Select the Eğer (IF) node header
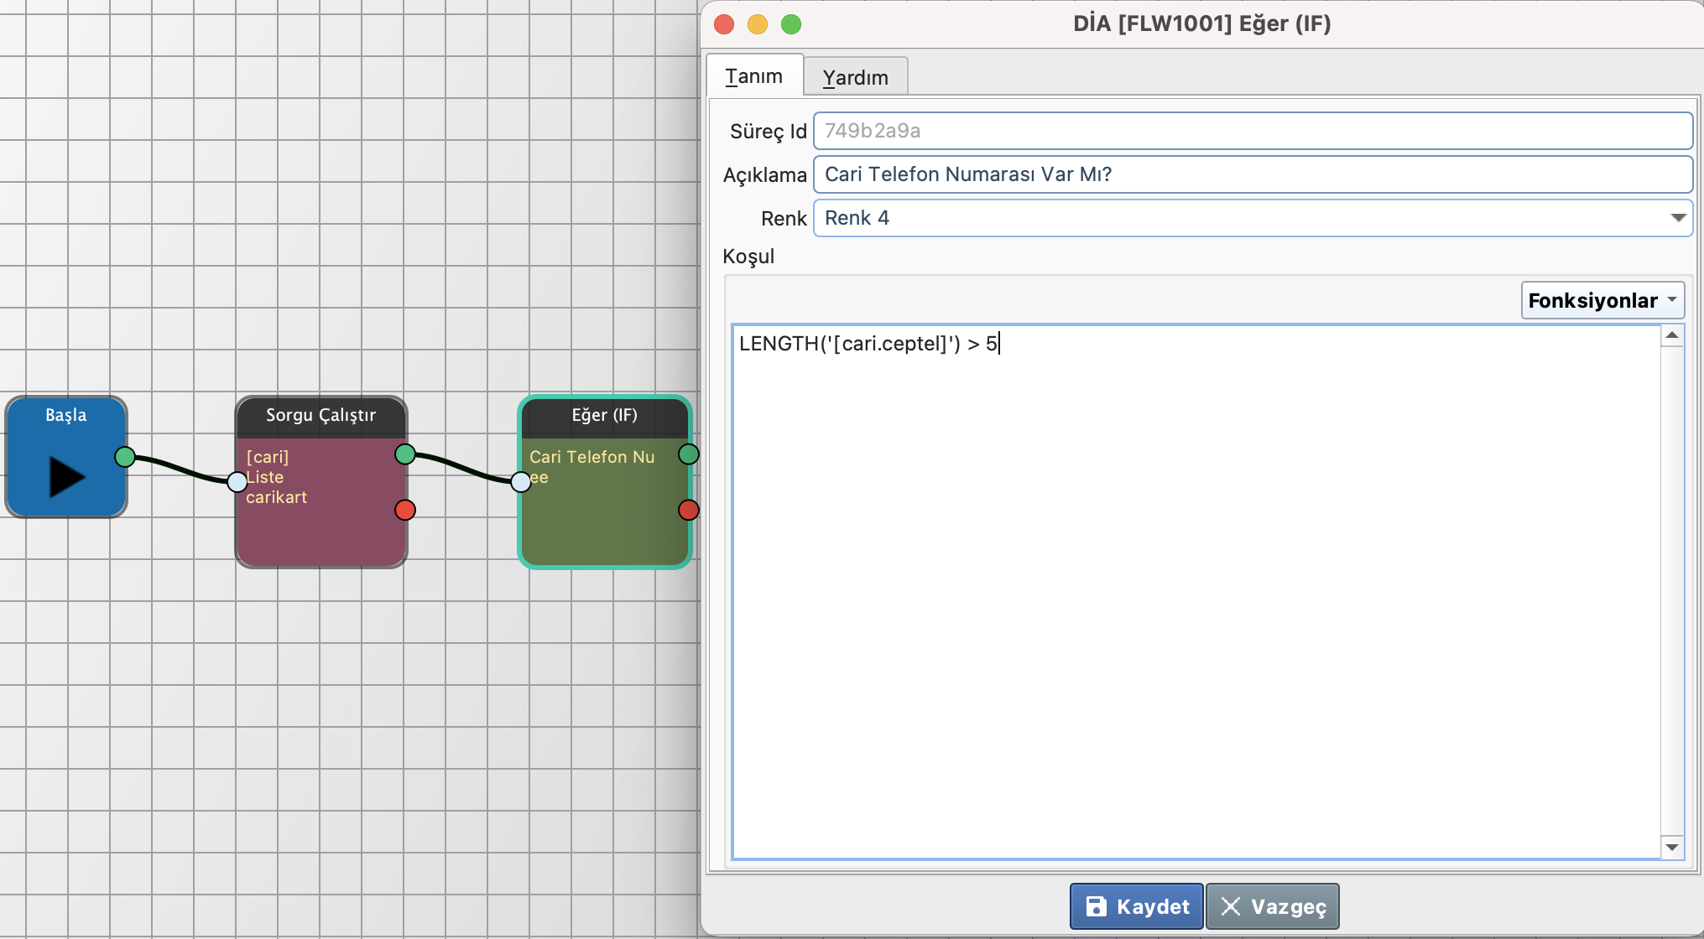 click(x=604, y=416)
